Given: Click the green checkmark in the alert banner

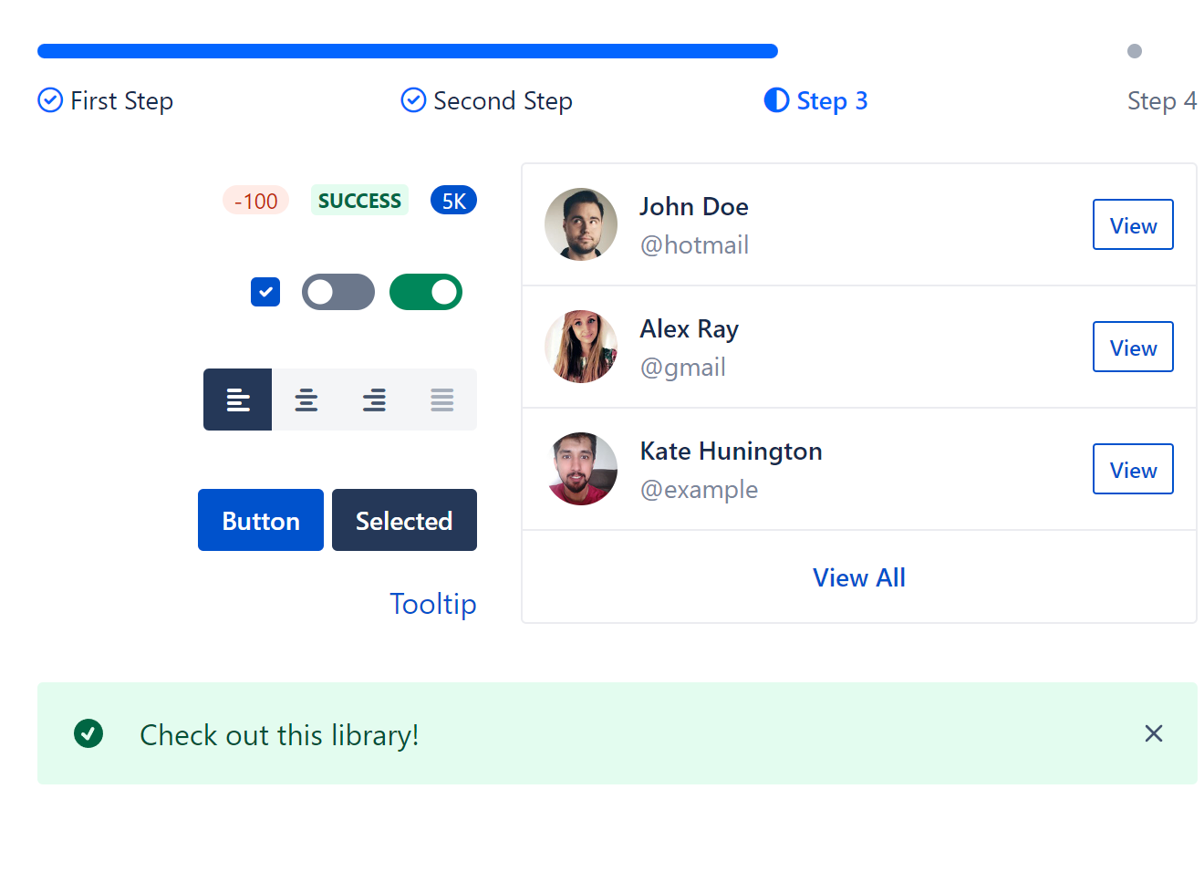Looking at the screenshot, I should [x=88, y=733].
